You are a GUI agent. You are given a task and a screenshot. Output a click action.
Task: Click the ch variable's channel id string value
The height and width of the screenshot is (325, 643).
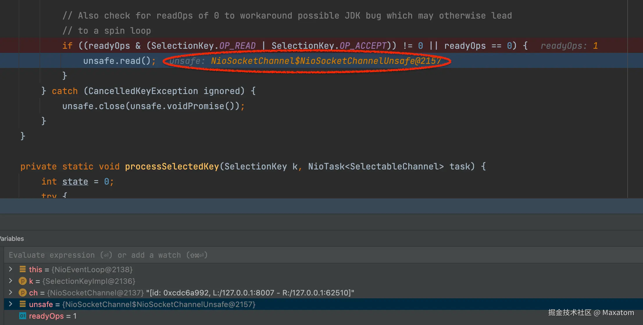tap(250, 292)
